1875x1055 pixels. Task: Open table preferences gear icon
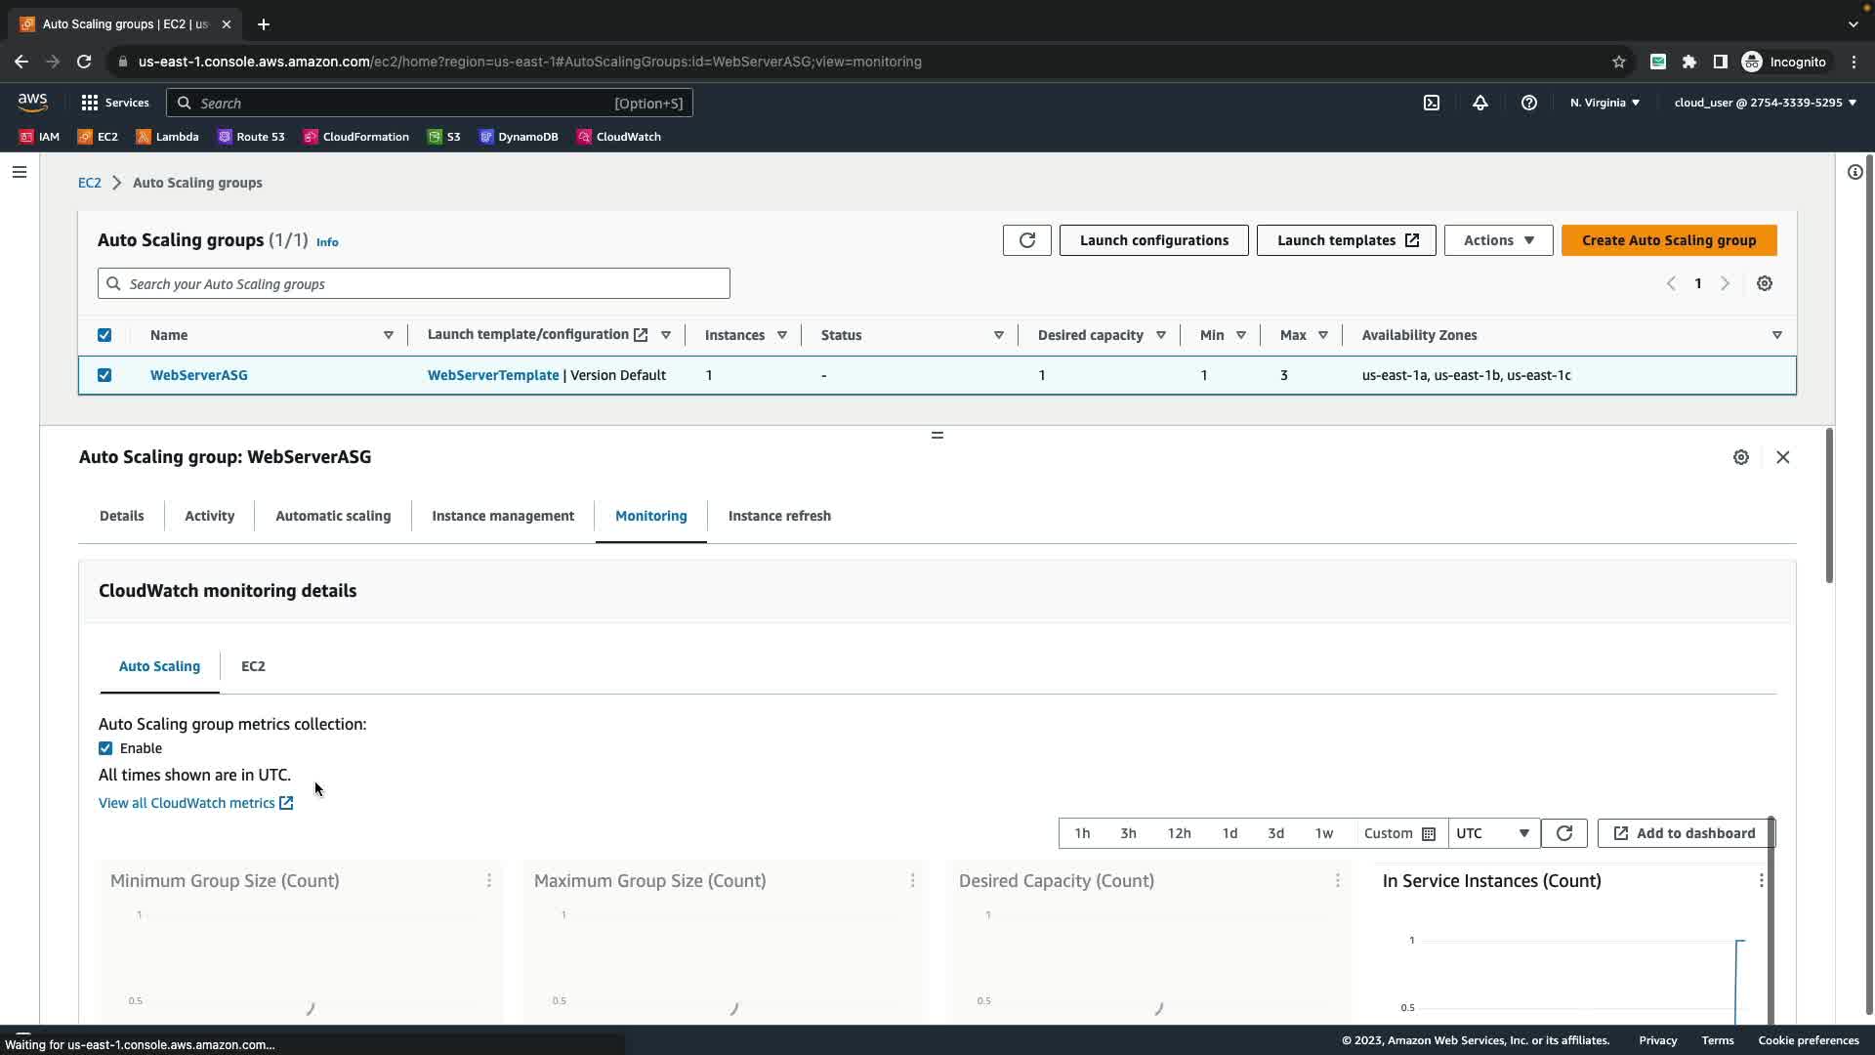[1765, 283]
